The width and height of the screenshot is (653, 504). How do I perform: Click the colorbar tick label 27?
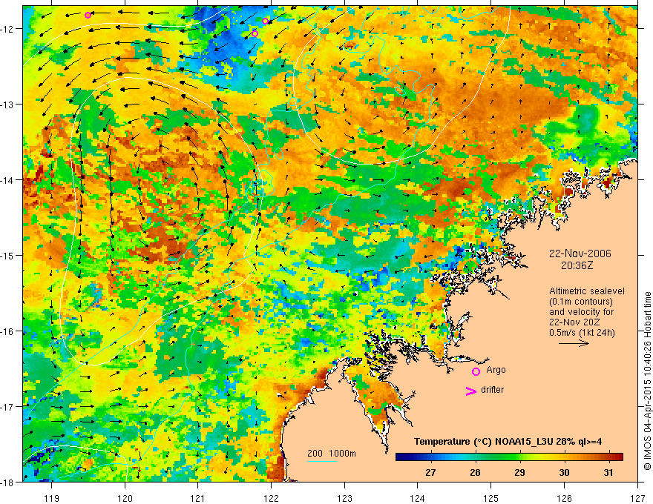[430, 472]
